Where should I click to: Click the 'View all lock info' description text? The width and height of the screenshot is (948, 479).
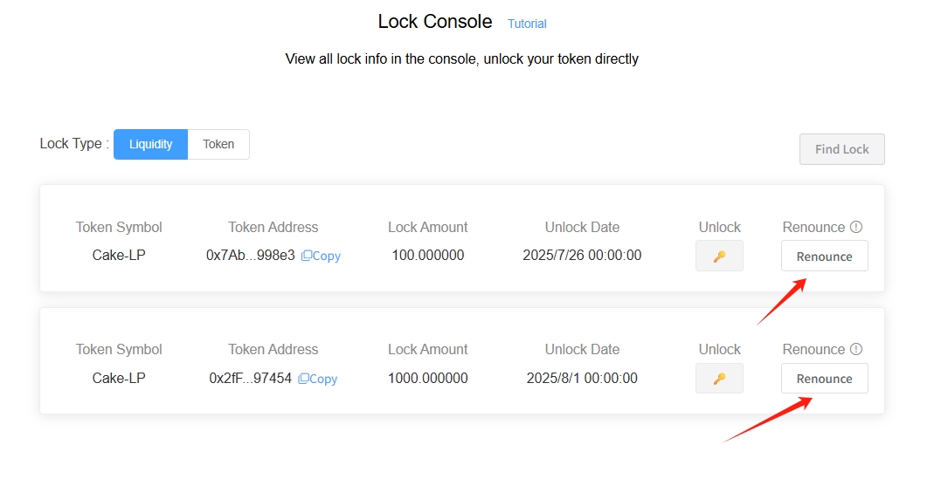(x=462, y=59)
